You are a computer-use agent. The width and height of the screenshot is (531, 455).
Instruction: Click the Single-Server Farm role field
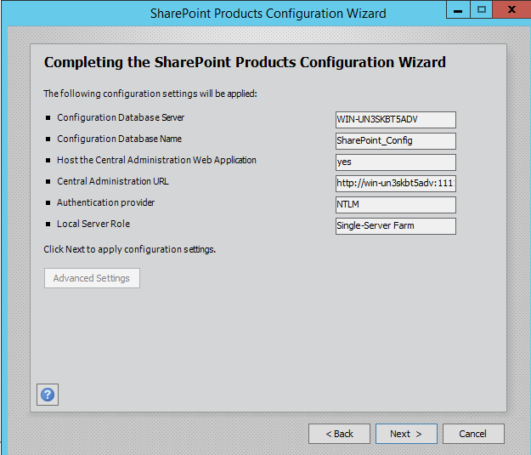pyautogui.click(x=396, y=226)
